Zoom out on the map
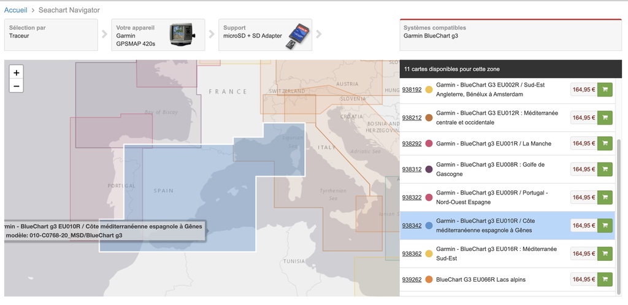The width and height of the screenshot is (628, 305). (17, 86)
